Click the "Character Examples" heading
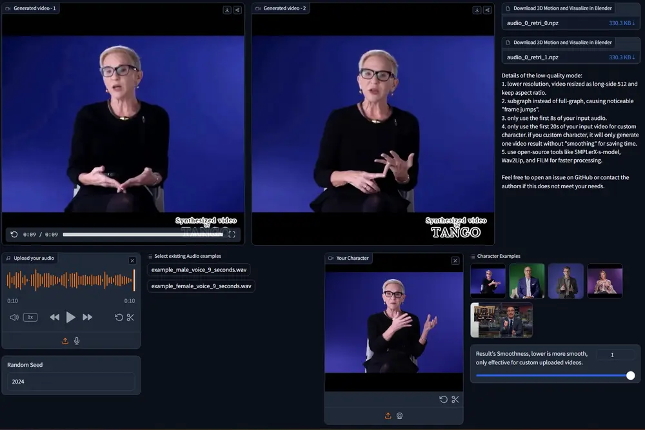The width and height of the screenshot is (645, 430). [499, 256]
